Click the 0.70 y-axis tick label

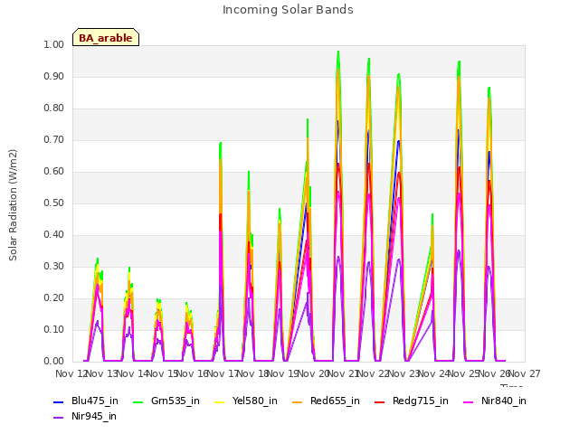pyautogui.click(x=54, y=140)
